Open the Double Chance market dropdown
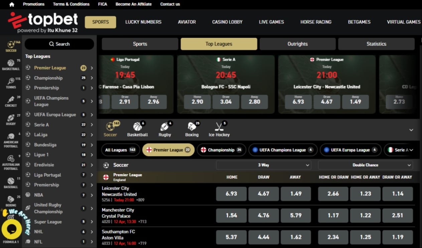422x248 pixels. (x=365, y=165)
